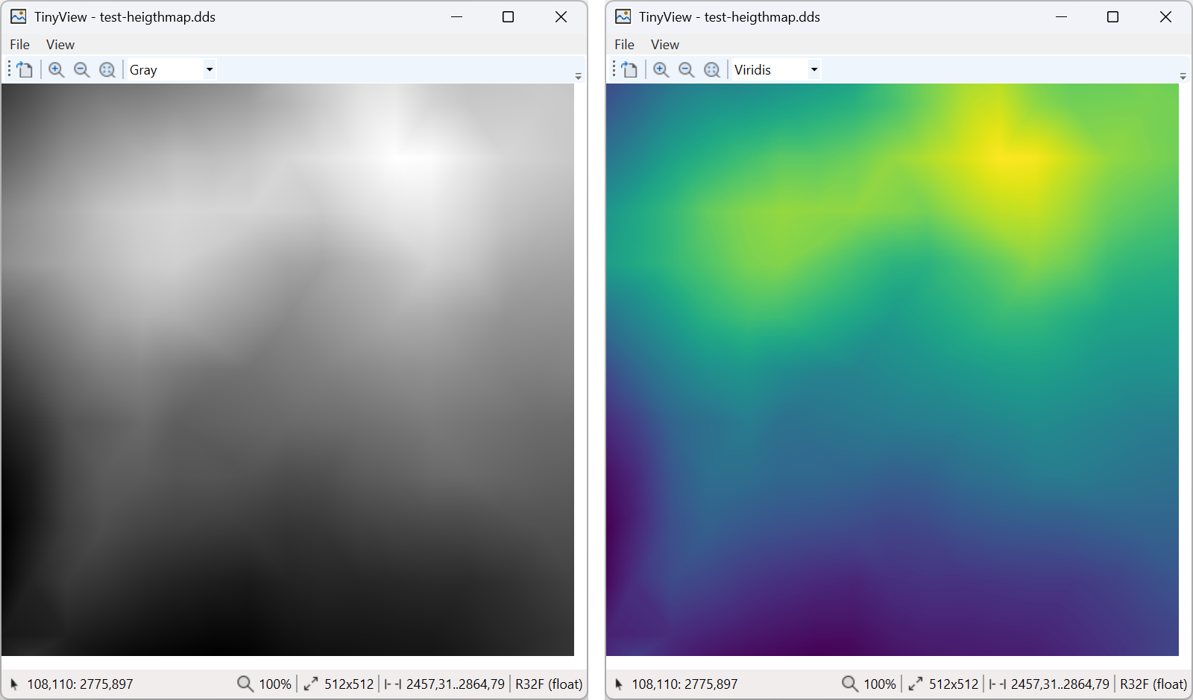Select the Zoom In tool in left window
This screenshot has width=1193, height=700.
click(x=56, y=69)
